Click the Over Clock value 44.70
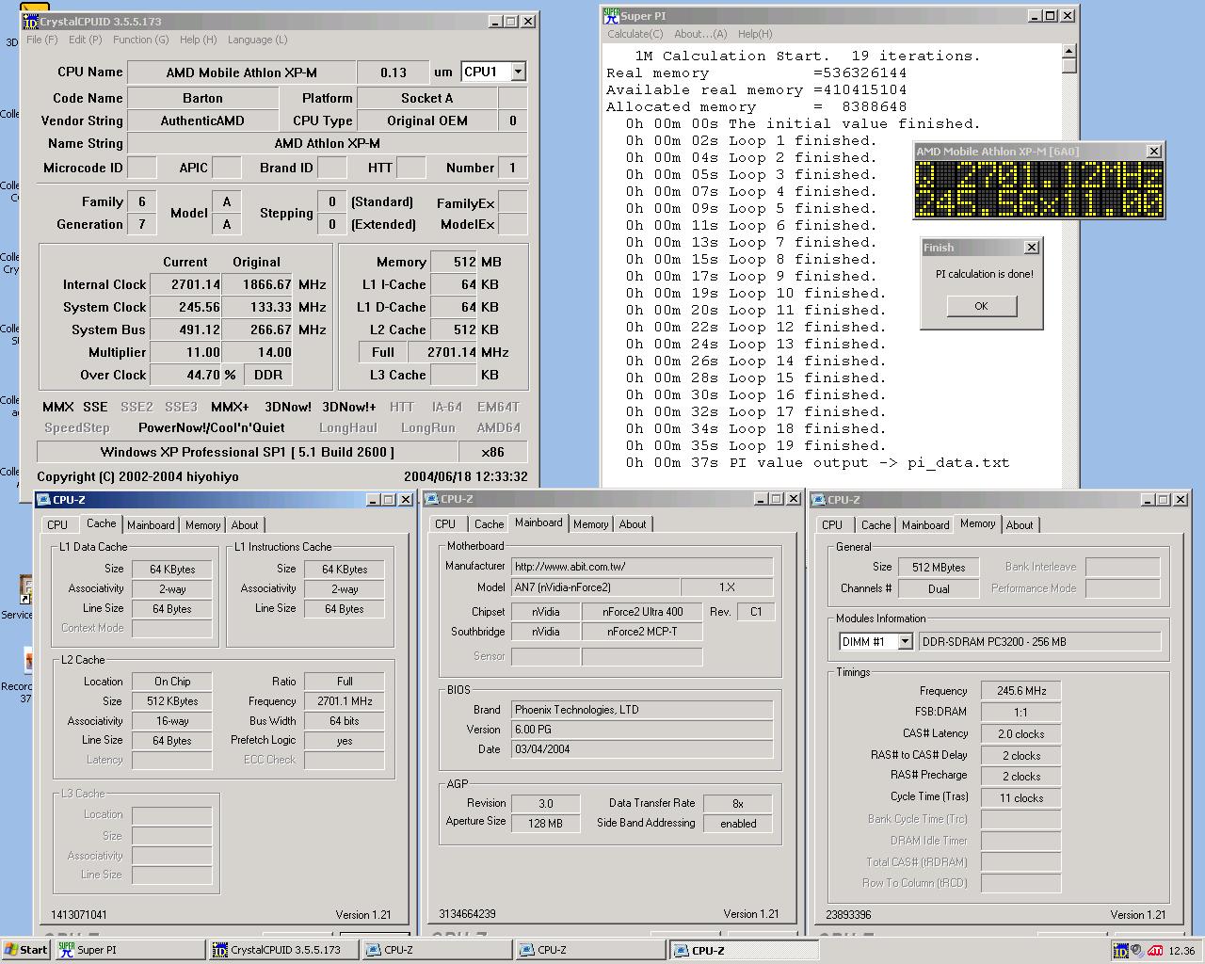 186,375
